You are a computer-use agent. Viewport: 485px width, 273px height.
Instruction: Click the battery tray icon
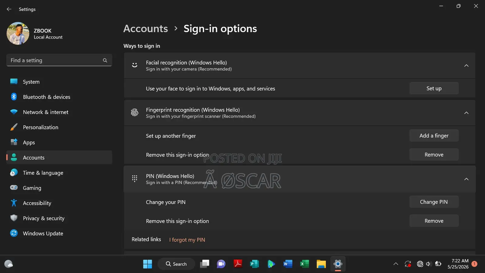[x=438, y=264]
